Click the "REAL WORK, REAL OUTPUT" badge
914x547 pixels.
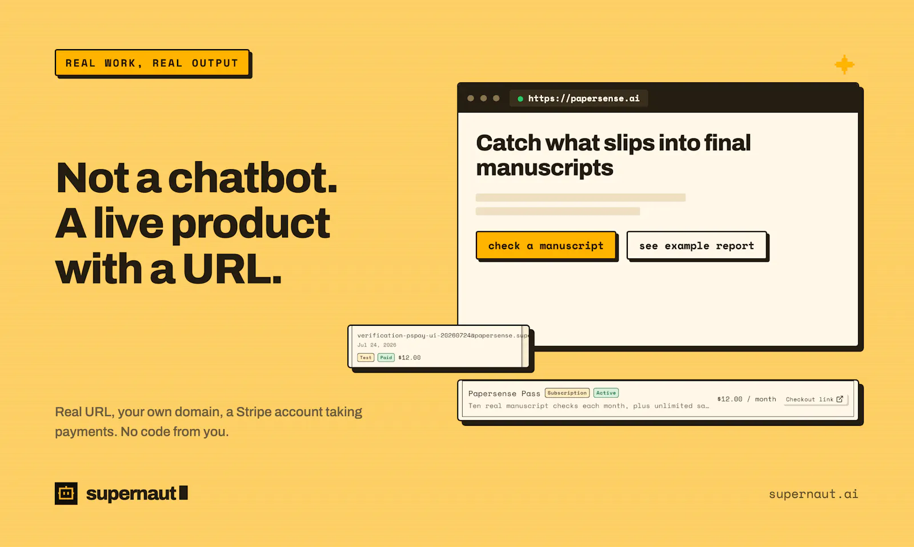pyautogui.click(x=153, y=63)
